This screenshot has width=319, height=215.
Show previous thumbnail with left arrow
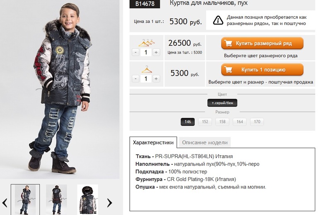click(x=5, y=203)
